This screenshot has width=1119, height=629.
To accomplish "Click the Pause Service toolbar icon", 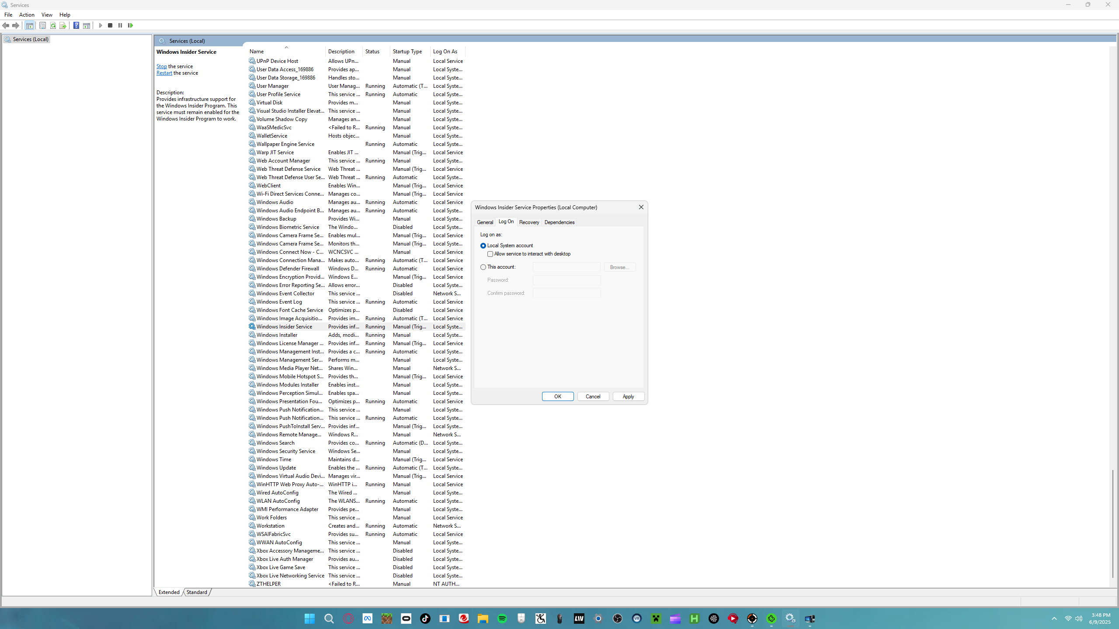I will point(120,25).
